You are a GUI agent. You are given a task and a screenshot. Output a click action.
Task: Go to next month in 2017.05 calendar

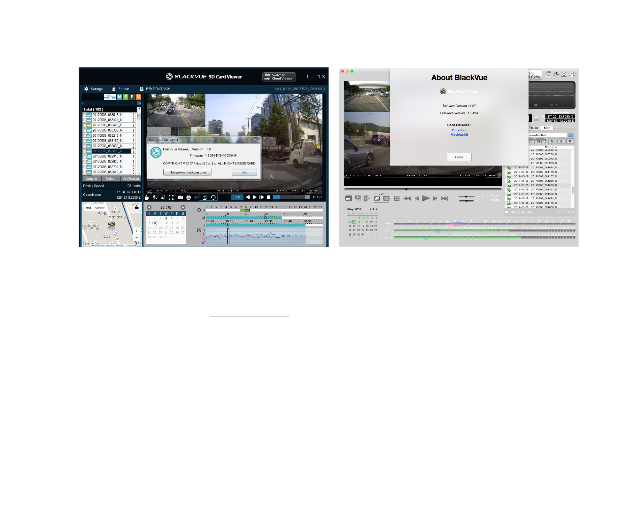click(183, 207)
